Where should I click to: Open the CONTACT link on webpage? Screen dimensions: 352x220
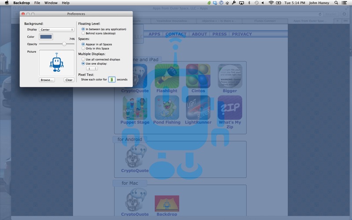click(x=176, y=34)
